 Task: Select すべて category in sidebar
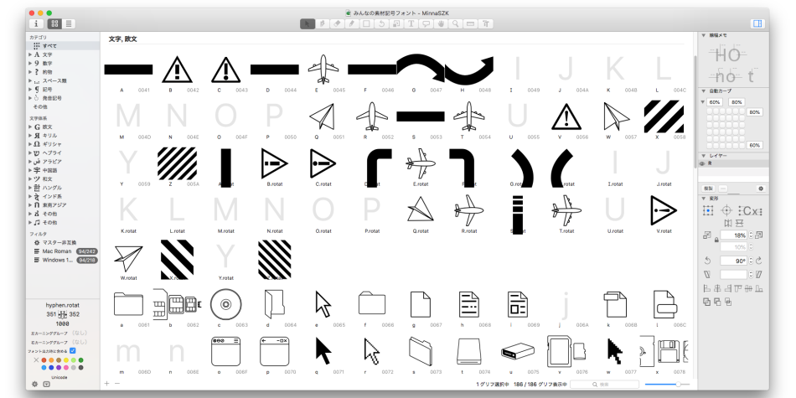[x=48, y=46]
